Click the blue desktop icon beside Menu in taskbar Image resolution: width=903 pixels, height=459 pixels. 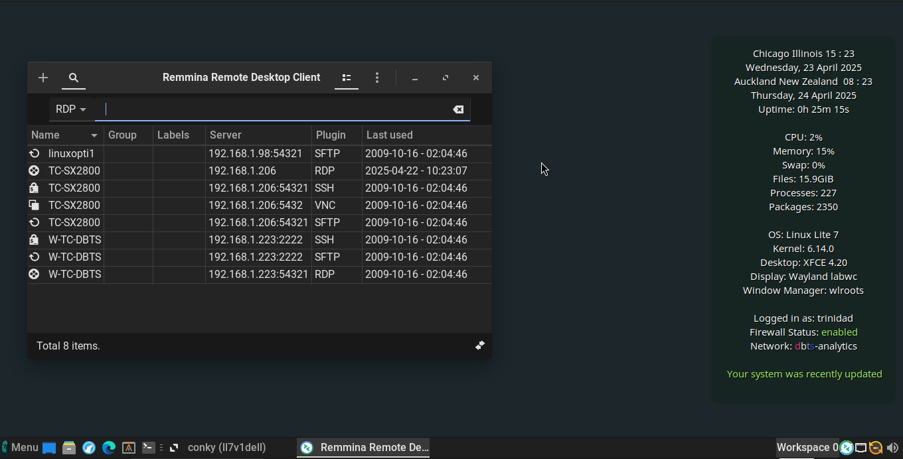[49, 448]
